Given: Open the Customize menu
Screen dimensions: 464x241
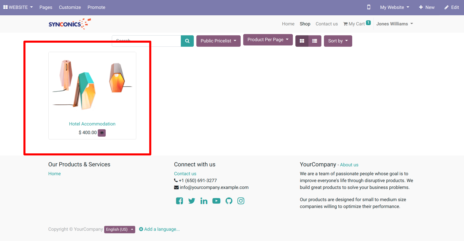Looking at the screenshot, I should click(x=70, y=7).
